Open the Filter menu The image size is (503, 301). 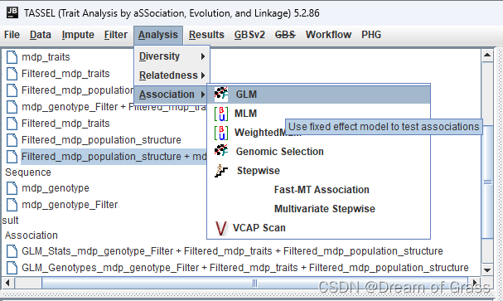(x=115, y=35)
